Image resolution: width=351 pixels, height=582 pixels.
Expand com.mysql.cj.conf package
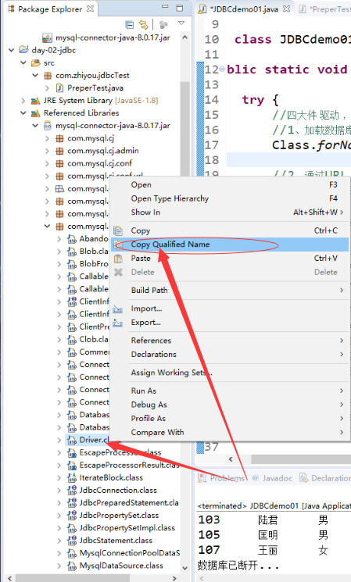(47, 163)
